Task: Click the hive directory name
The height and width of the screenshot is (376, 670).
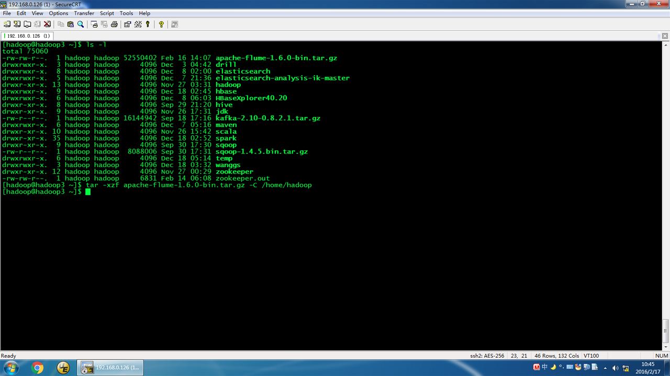Action: [224, 105]
